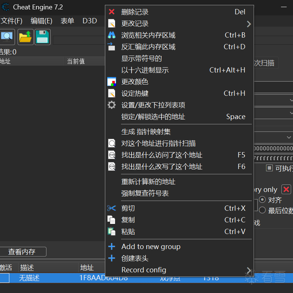
Task: Choose 显示带符号的 menu item
Action: click(179, 59)
